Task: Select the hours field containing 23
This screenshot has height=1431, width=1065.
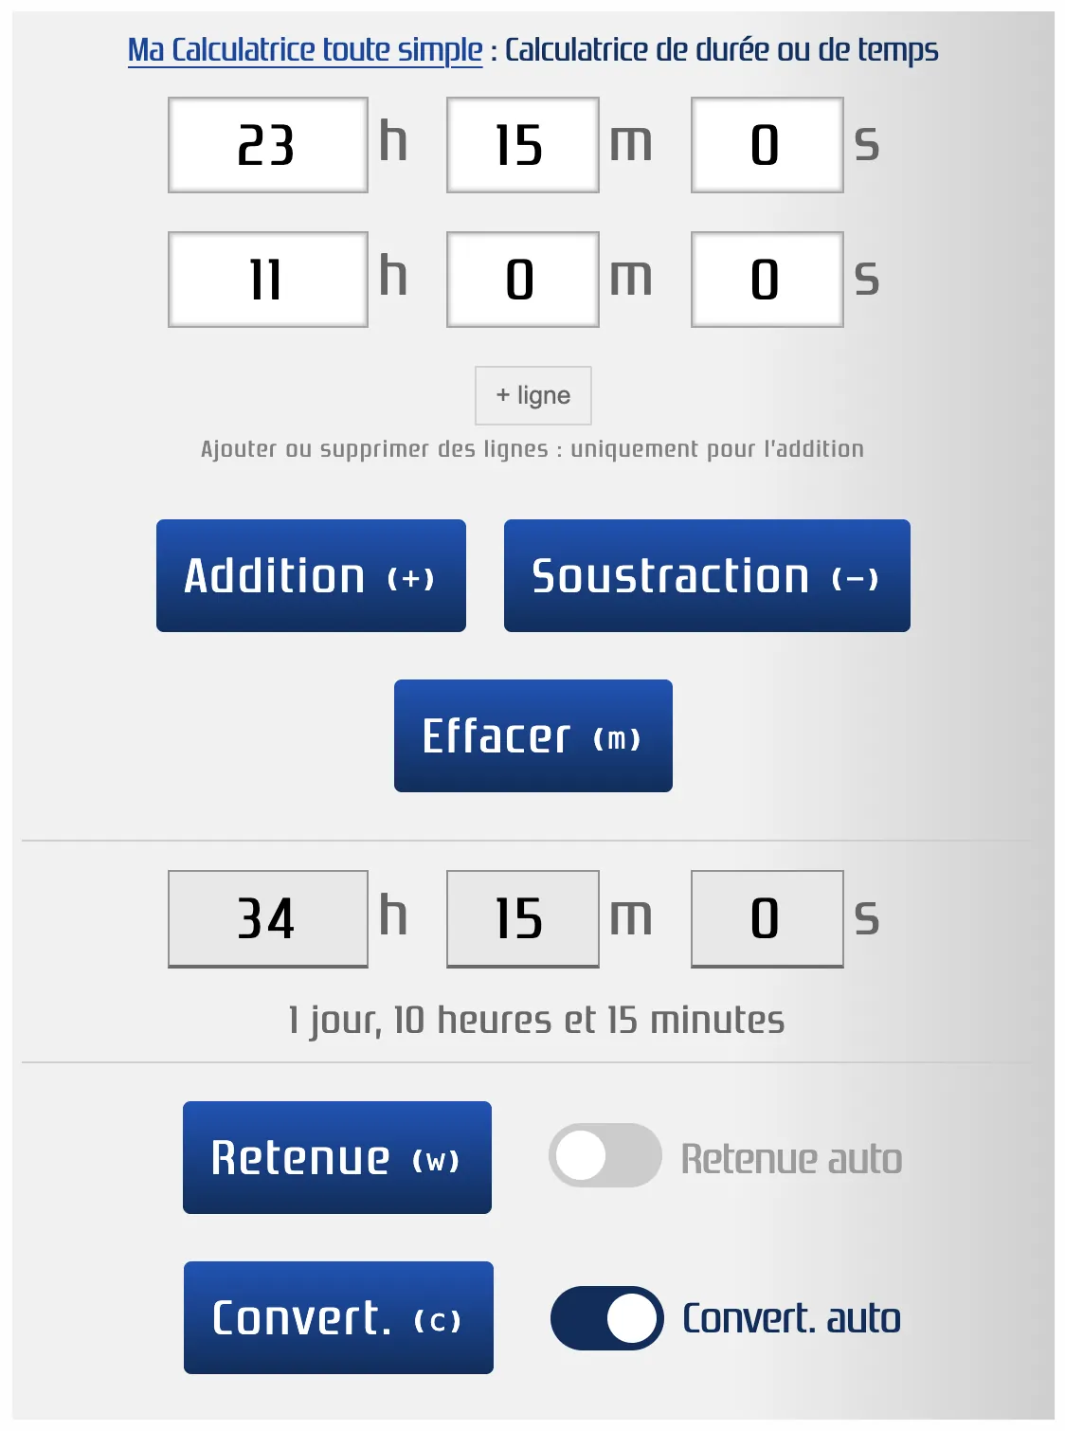Action: coord(268,144)
